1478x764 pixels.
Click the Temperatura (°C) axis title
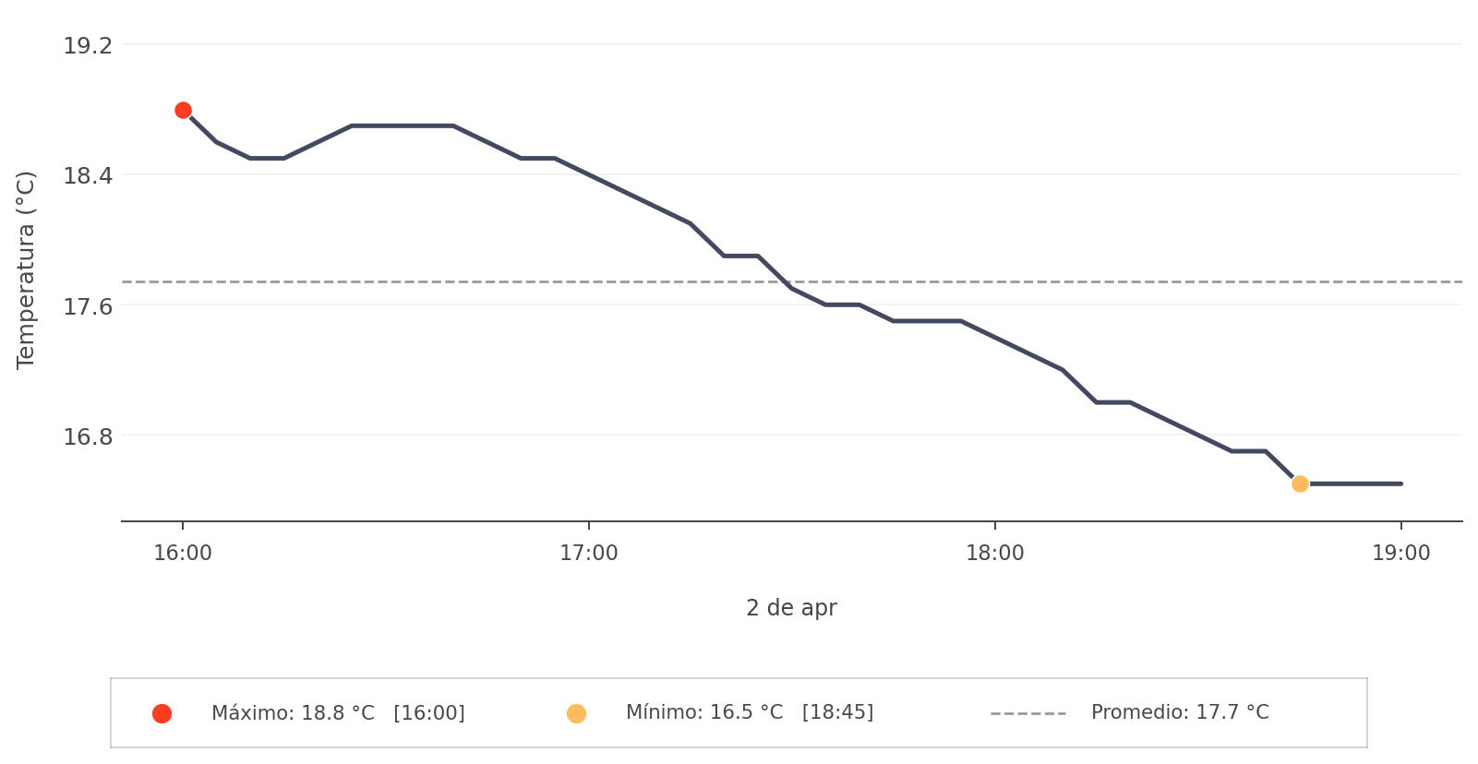(26, 269)
